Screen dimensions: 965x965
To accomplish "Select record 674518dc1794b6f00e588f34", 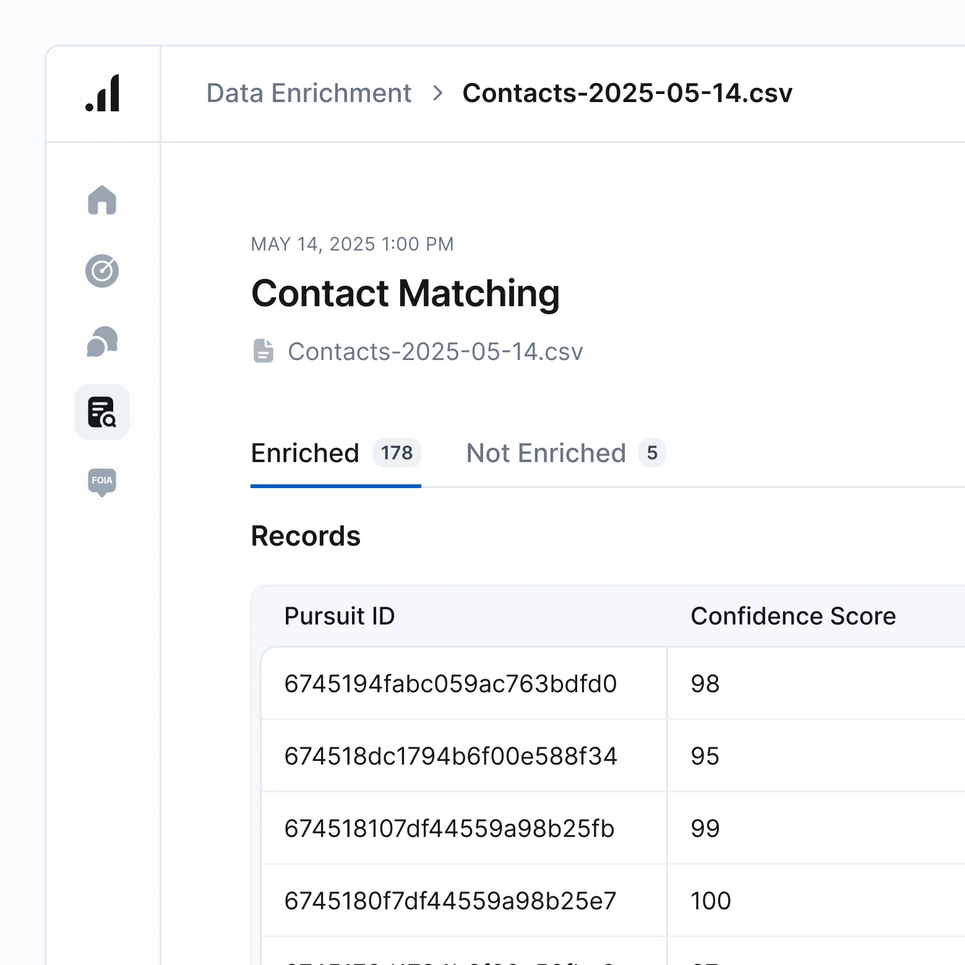I will pyautogui.click(x=450, y=756).
